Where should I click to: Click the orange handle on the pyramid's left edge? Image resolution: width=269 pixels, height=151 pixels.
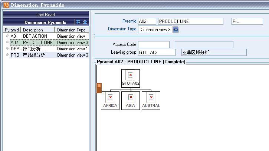click(x=99, y=88)
